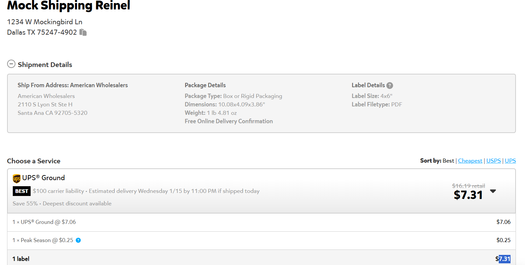Viewport: 525px width, 265px height.
Task: Click the Mock Shipping Reinel heading
Action: click(x=69, y=5)
